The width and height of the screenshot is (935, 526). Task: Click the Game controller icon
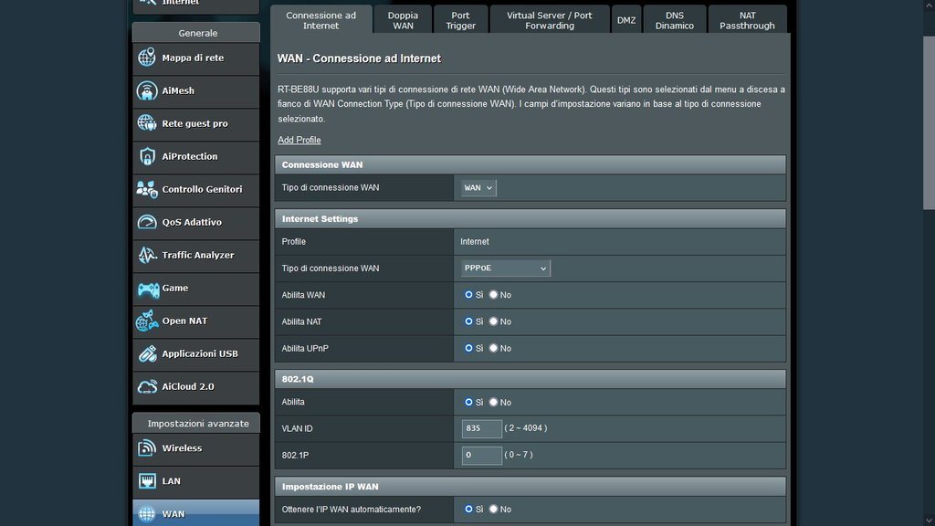[147, 289]
